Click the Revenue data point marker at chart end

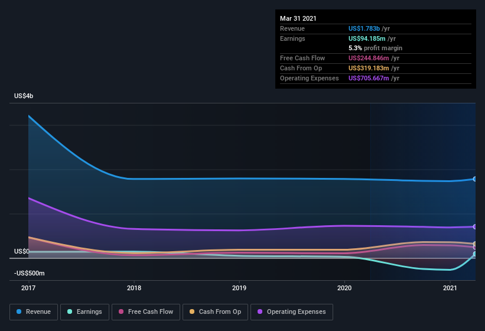pyautogui.click(x=474, y=179)
